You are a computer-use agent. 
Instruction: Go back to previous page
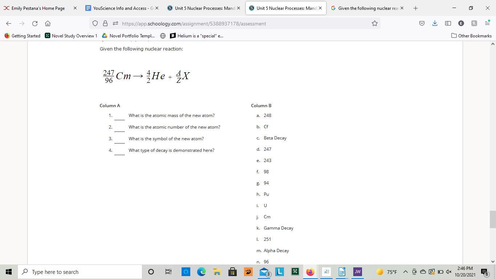9,23
